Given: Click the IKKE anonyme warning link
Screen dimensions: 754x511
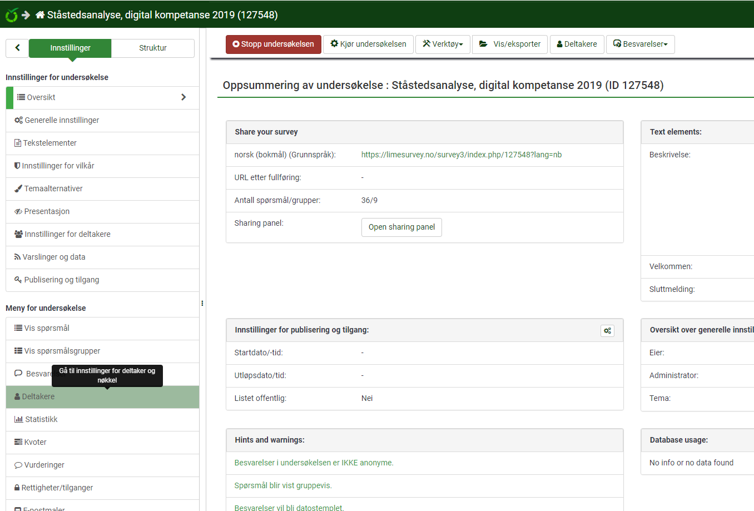Looking at the screenshot, I should (x=314, y=463).
